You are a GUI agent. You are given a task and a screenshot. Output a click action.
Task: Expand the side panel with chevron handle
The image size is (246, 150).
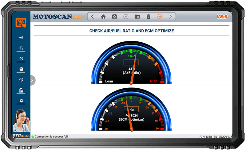pyautogui.click(x=32, y=80)
